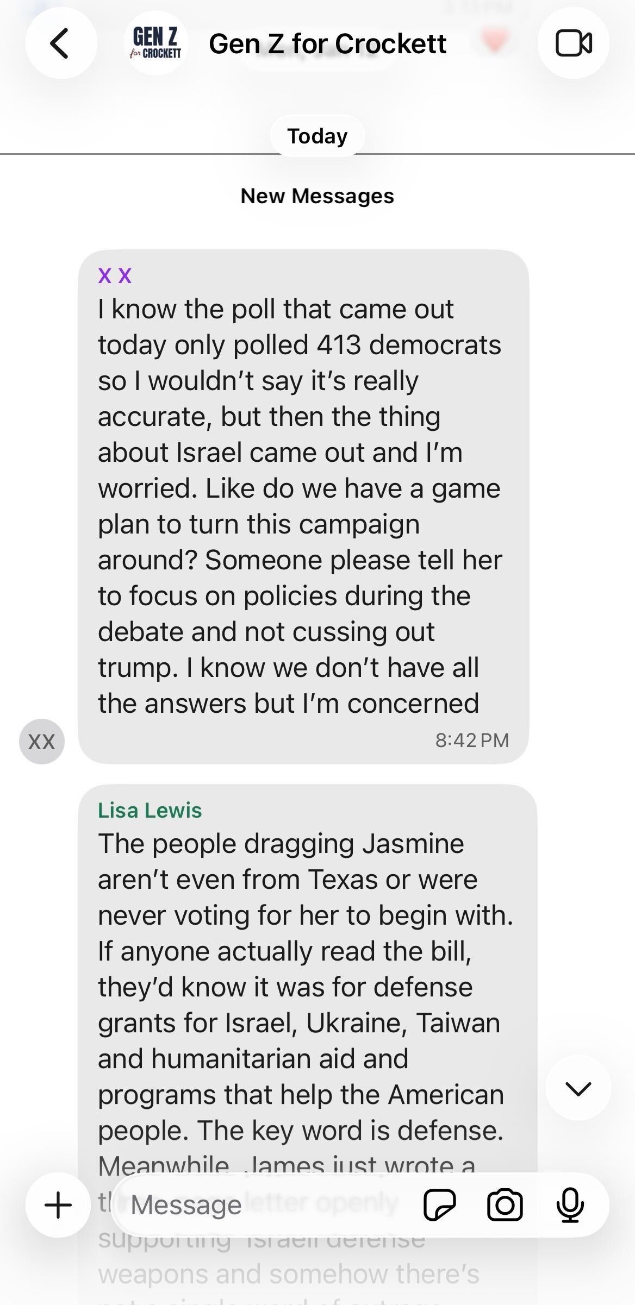Screen dimensions: 635x1305
Task: Tap the back arrow button
Action: 60,43
